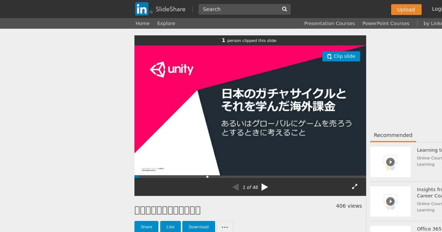Viewport: 442px width, 232px height.
Task: Open PowerPoint Courses link
Action: tap(386, 23)
